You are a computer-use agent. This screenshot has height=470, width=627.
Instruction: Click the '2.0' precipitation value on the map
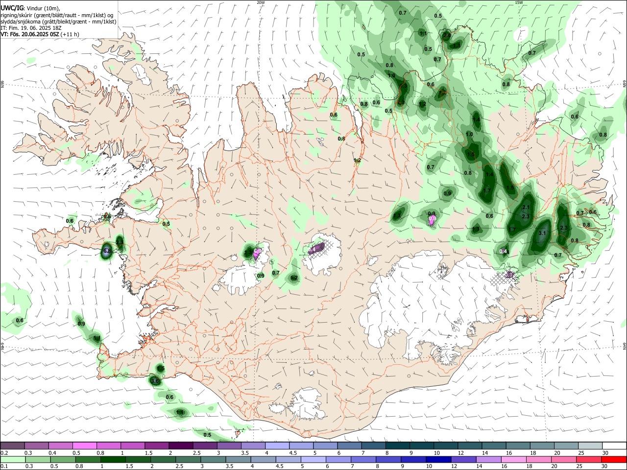(447, 36)
